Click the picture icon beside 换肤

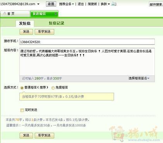tap(114, 4)
